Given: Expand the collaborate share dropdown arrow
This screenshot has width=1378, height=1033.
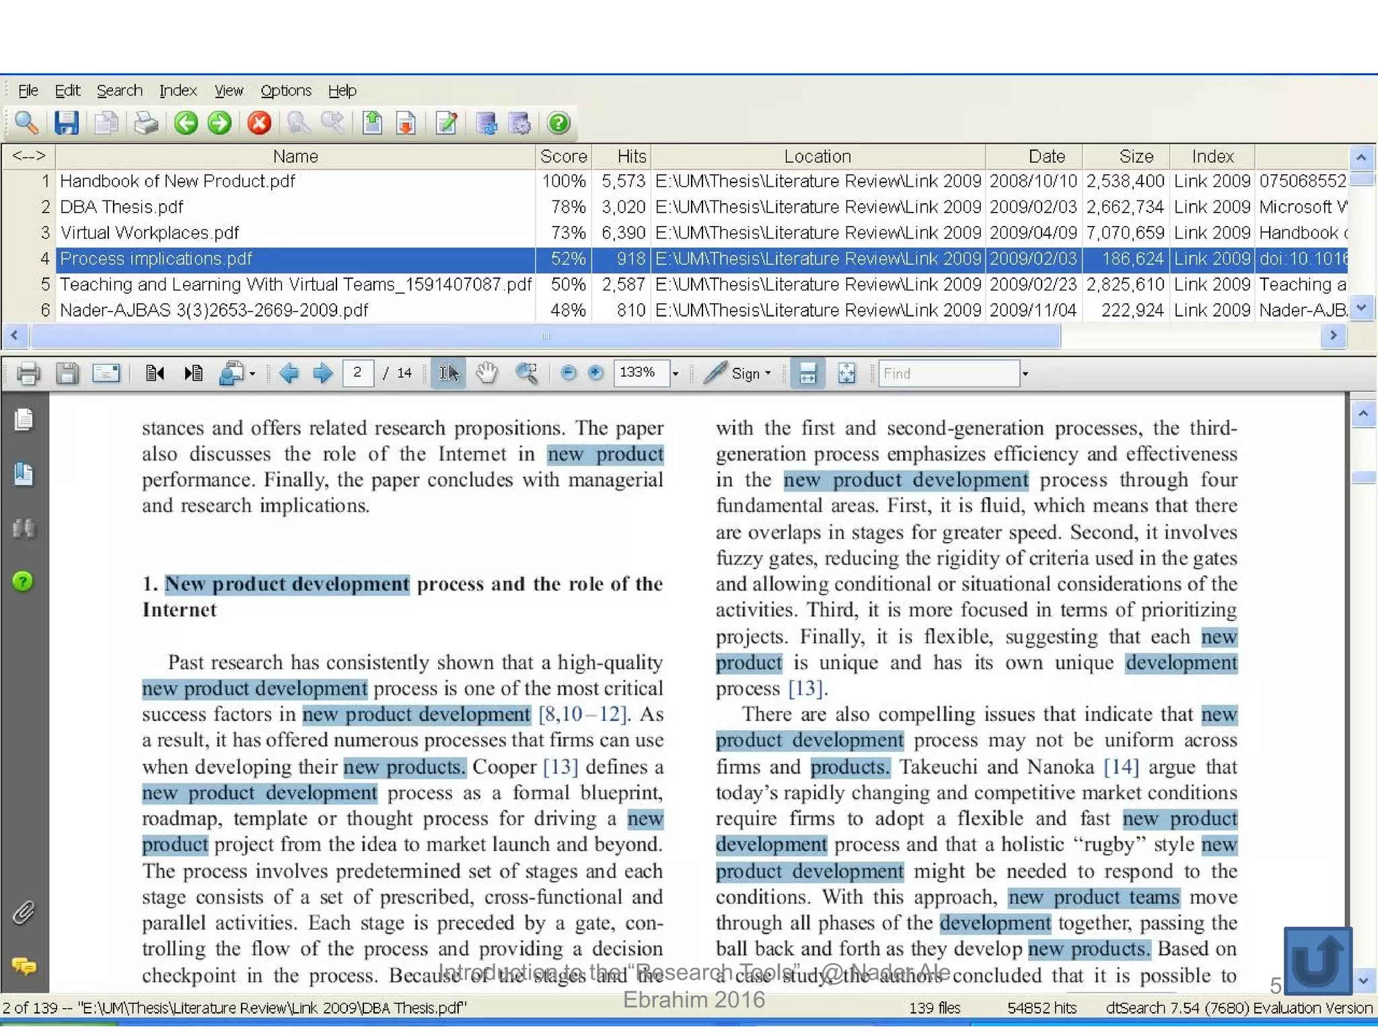Looking at the screenshot, I should 252,374.
